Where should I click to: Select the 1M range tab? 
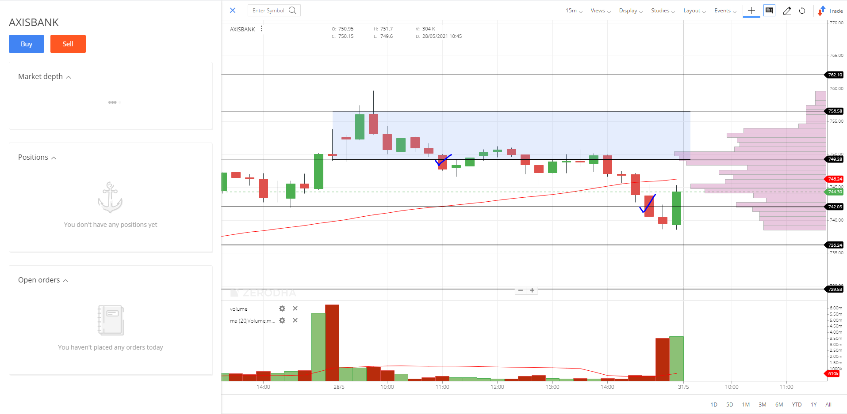[746, 404]
